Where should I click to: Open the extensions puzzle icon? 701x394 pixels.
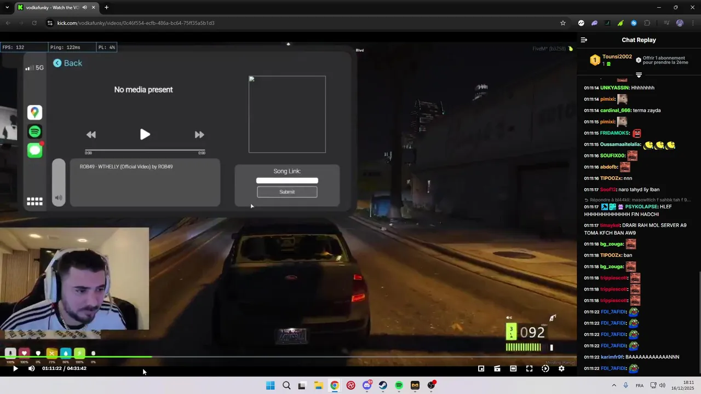coord(647,23)
